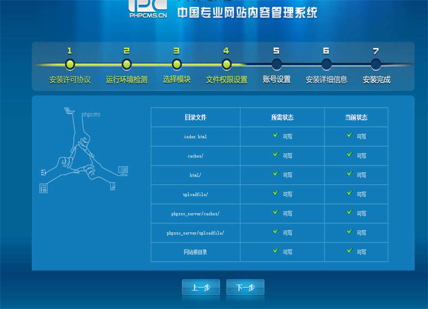Open the 运行环境检测 step label
The image size is (428, 309).
[x=126, y=80]
